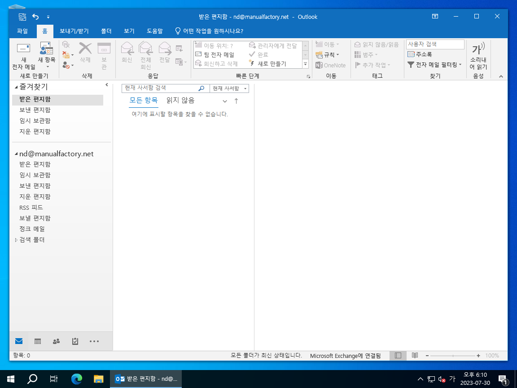Open the 새 항목 new items button
The height and width of the screenshot is (388, 517).
[x=47, y=55]
